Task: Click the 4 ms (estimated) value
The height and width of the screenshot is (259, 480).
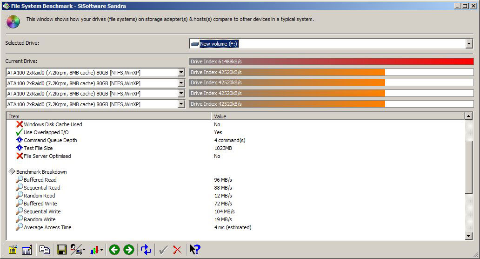Action: click(x=233, y=227)
